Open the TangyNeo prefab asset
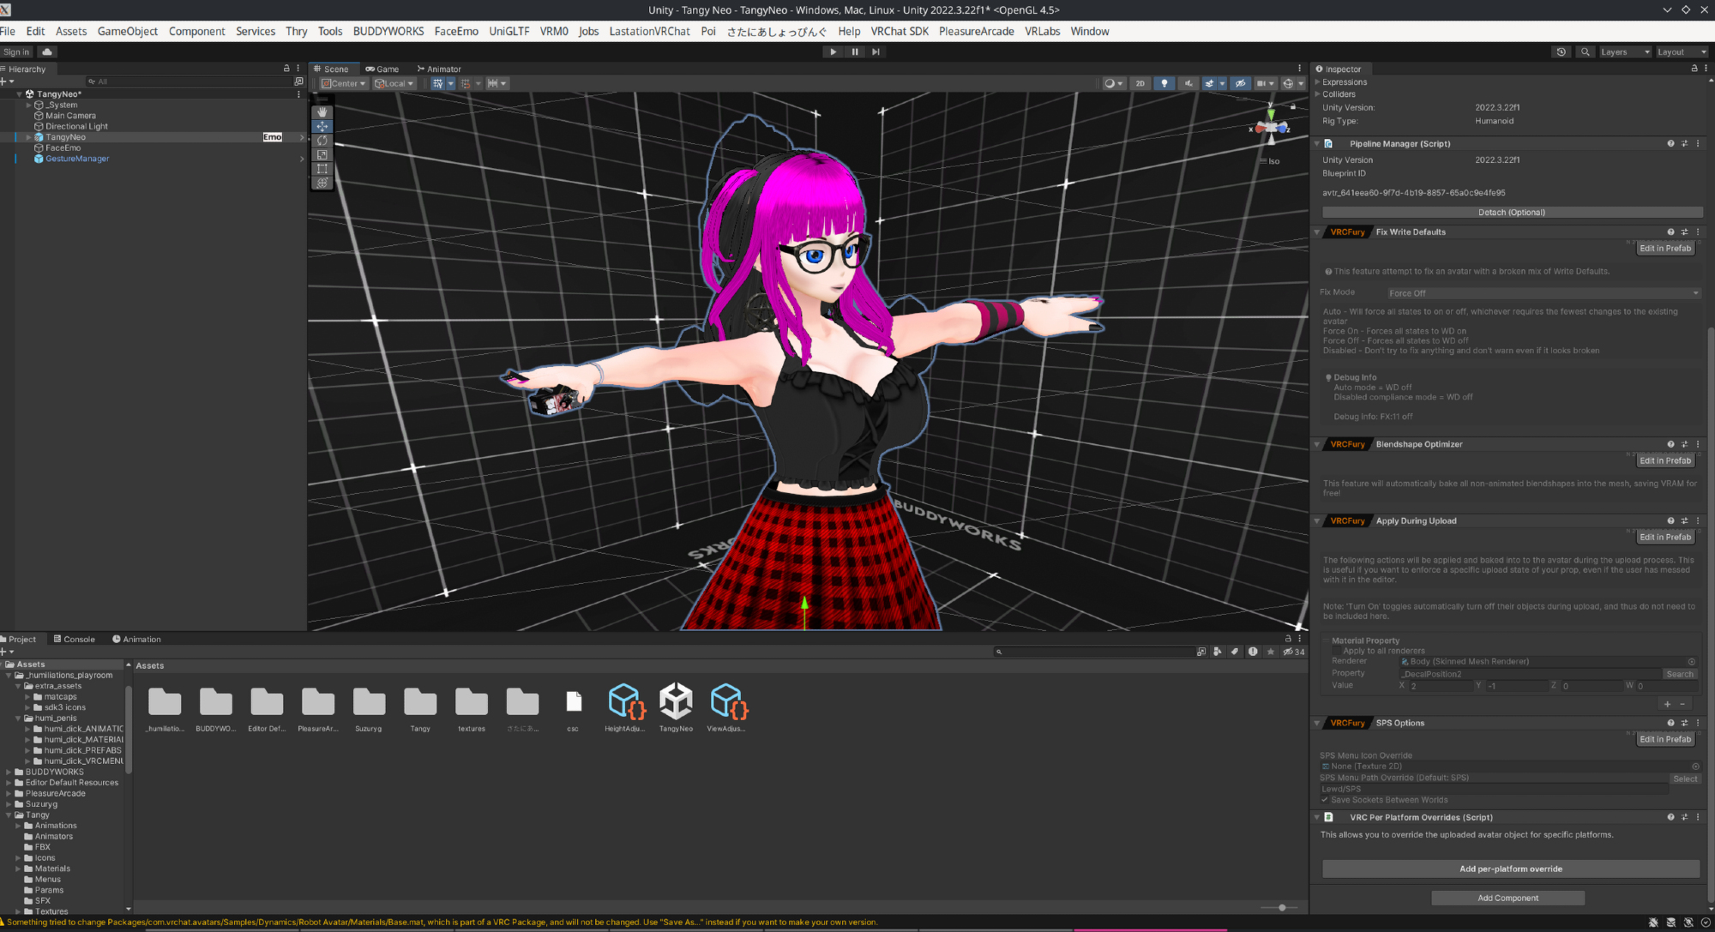 676,702
